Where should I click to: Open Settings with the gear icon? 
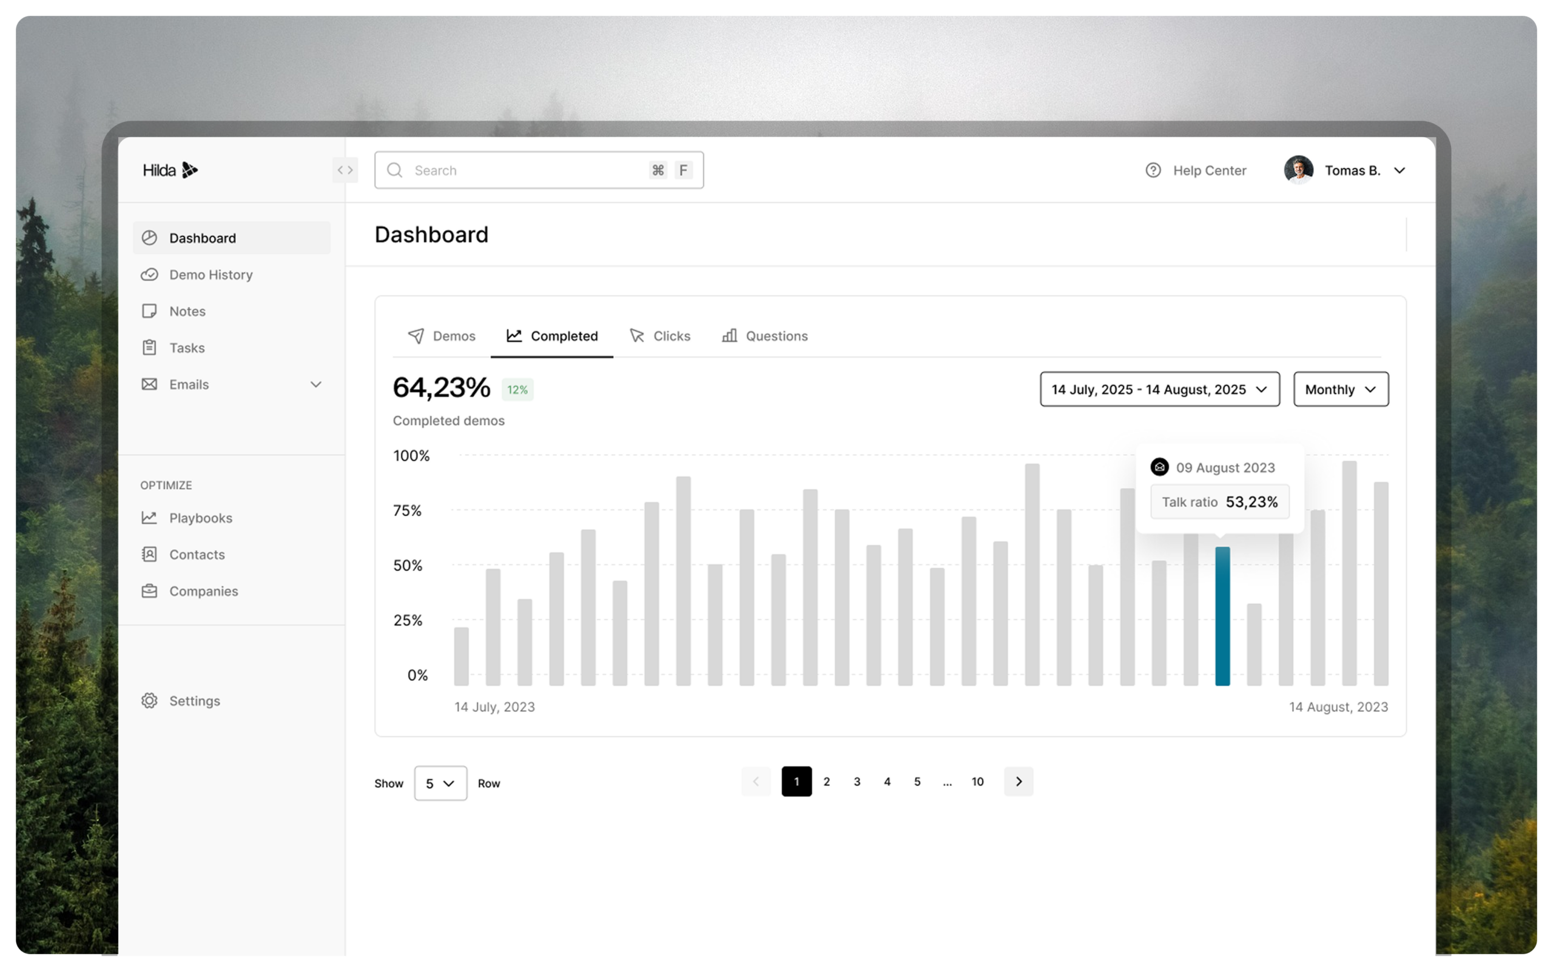149,701
